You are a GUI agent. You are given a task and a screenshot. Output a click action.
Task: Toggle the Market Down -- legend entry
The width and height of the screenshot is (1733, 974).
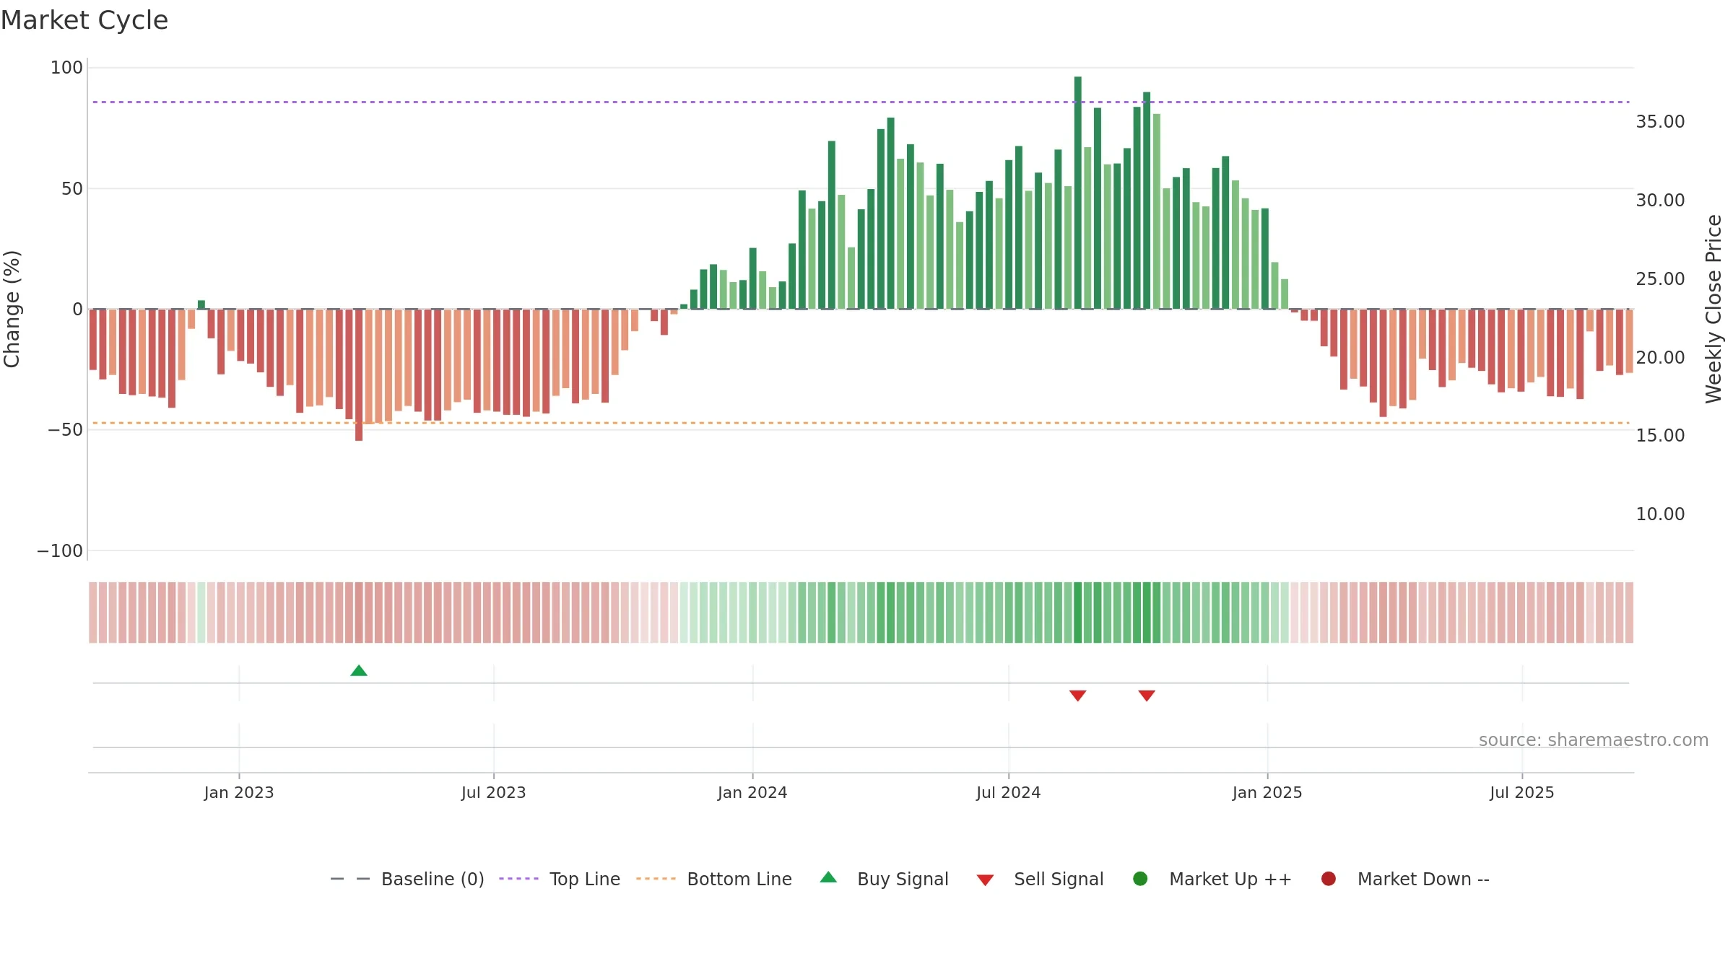(1405, 879)
